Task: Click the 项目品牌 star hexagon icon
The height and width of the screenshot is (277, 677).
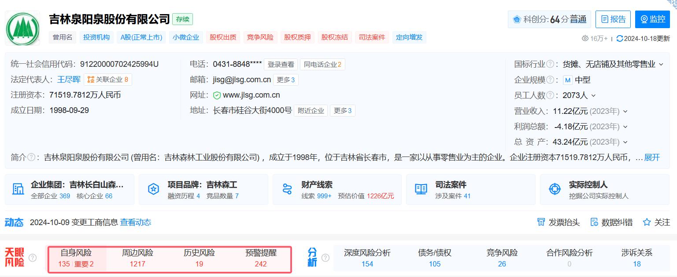Action: tap(153, 190)
